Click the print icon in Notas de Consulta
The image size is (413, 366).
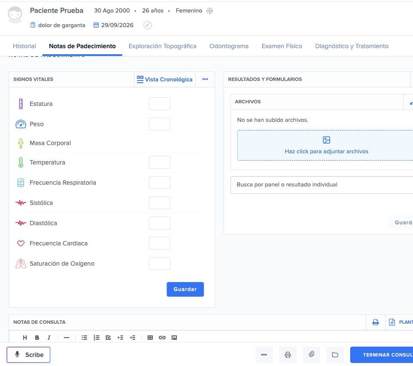tap(376, 322)
